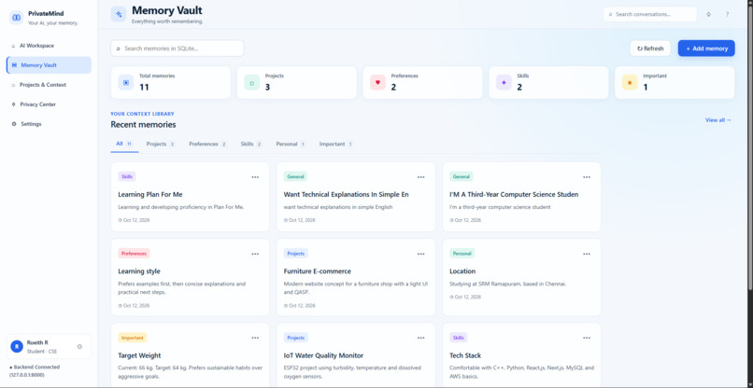
Task: Open options menu for Target Weight card
Action: click(x=255, y=338)
